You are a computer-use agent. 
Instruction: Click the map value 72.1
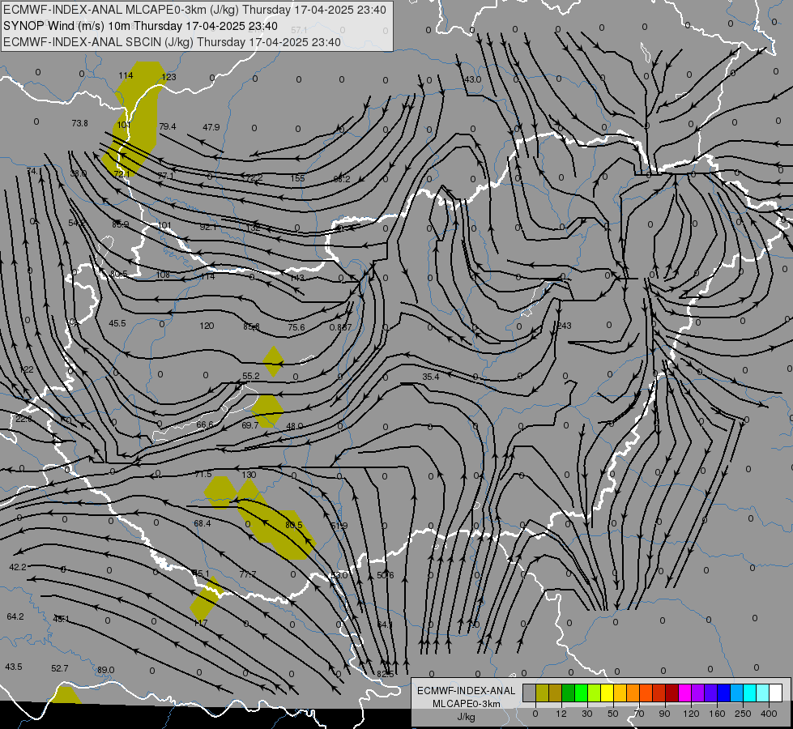point(122,174)
